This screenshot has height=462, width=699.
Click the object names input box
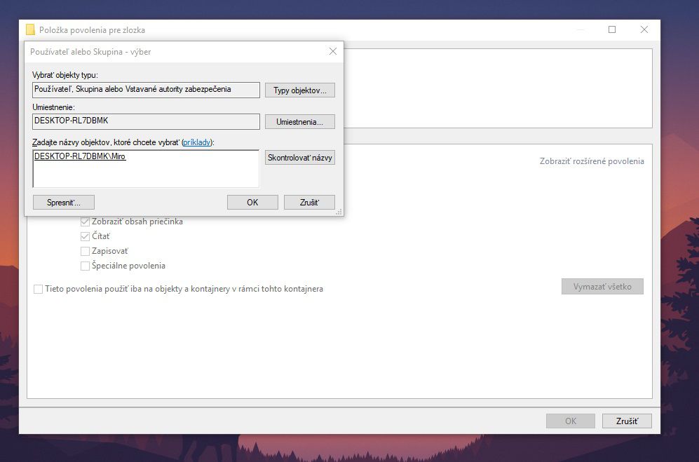coord(146,168)
